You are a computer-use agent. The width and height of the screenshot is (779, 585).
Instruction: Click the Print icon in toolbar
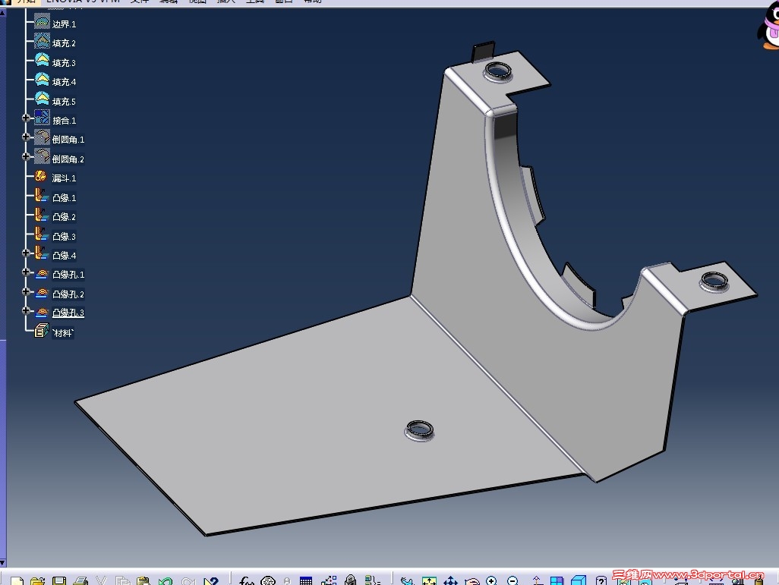80,580
